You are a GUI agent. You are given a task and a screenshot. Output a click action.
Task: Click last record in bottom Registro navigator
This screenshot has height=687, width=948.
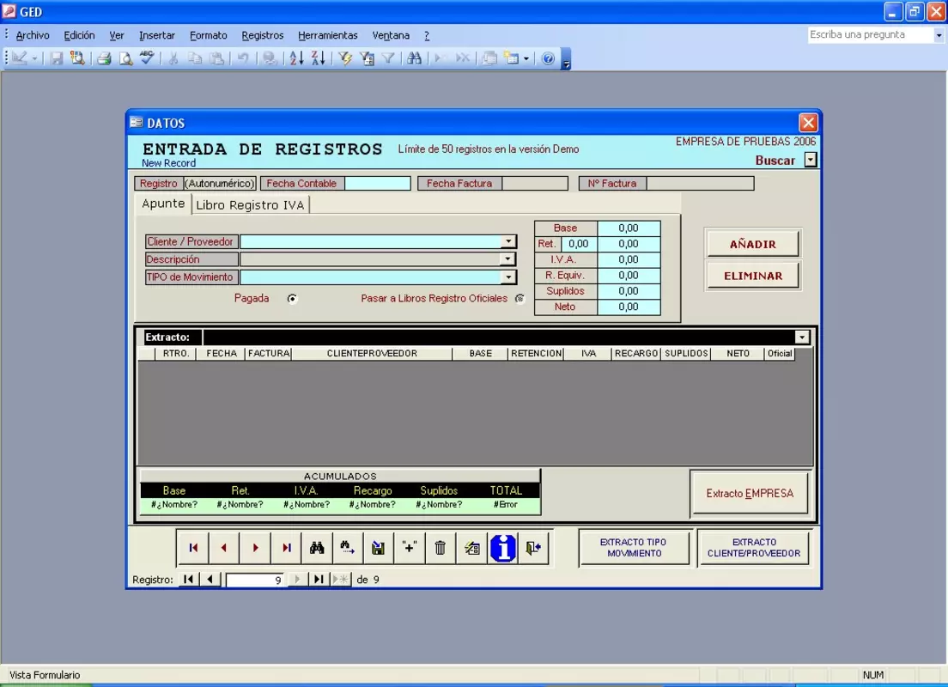318,580
